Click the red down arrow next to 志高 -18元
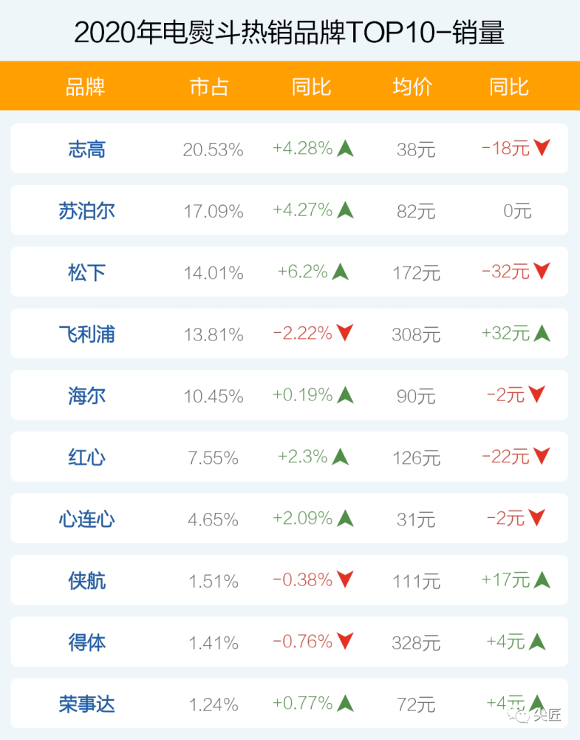 [x=542, y=148]
